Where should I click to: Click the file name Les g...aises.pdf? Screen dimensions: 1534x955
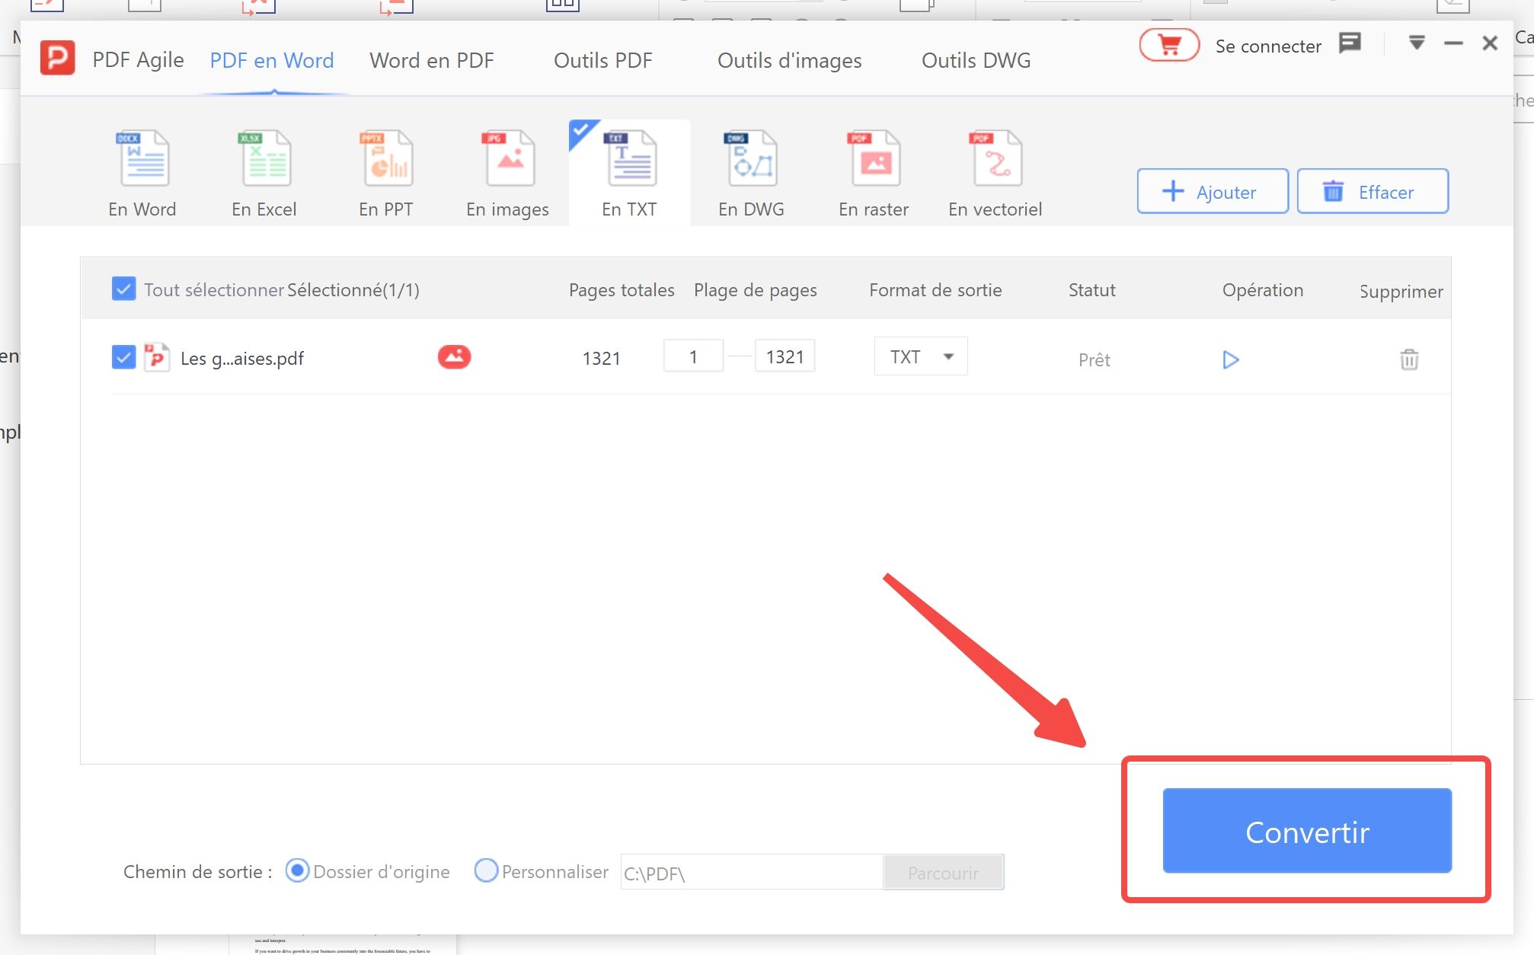242,358
